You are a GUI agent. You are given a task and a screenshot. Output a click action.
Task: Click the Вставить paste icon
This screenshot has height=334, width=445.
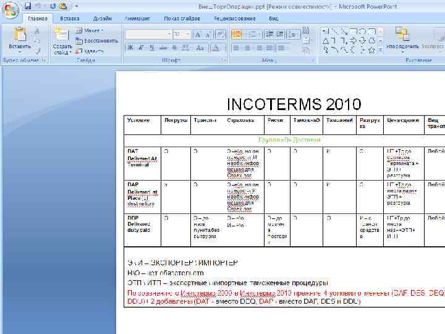20,35
